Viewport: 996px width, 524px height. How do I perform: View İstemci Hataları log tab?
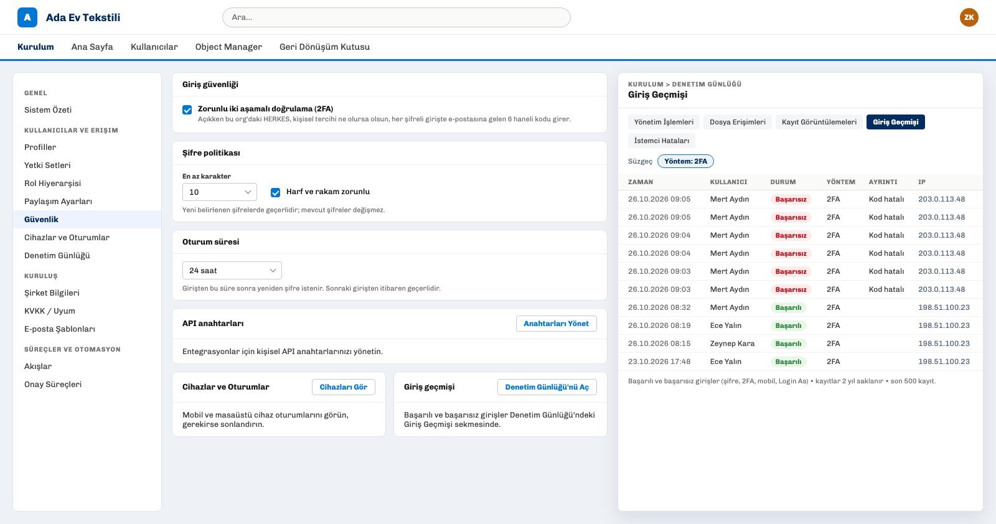coord(662,141)
